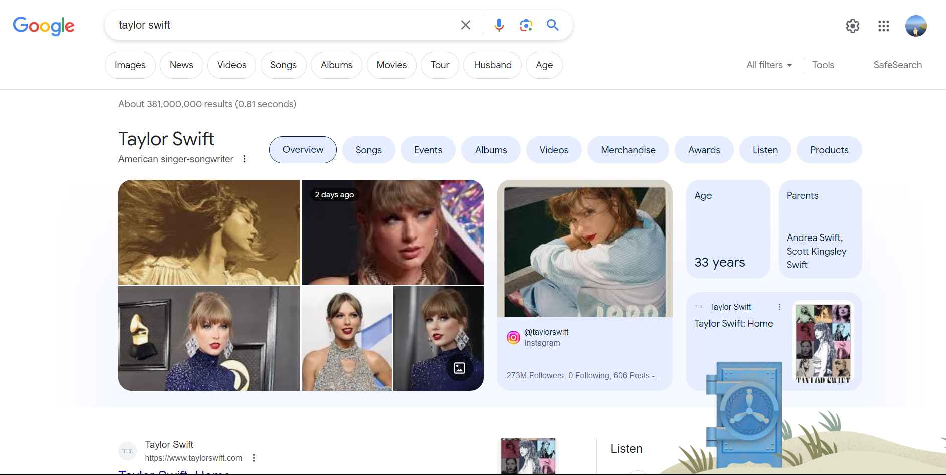Switch to the Events tab
This screenshot has width=946, height=475.
tap(428, 150)
